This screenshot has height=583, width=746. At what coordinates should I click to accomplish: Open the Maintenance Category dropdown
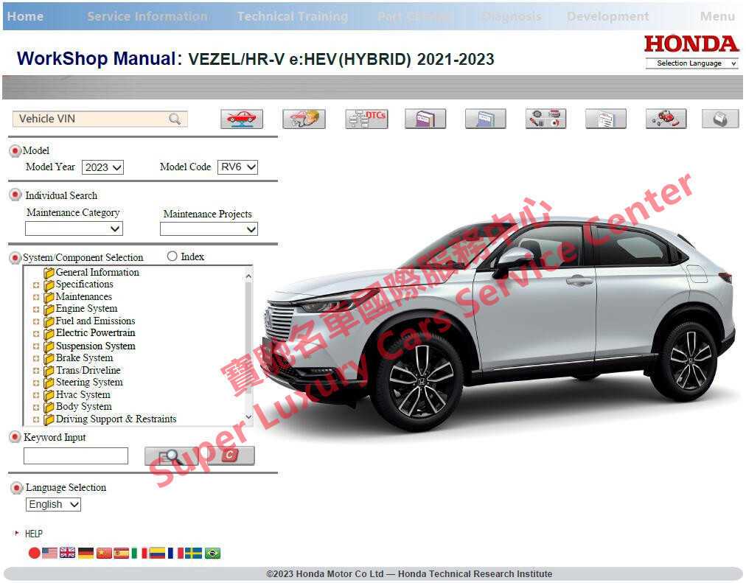click(74, 228)
